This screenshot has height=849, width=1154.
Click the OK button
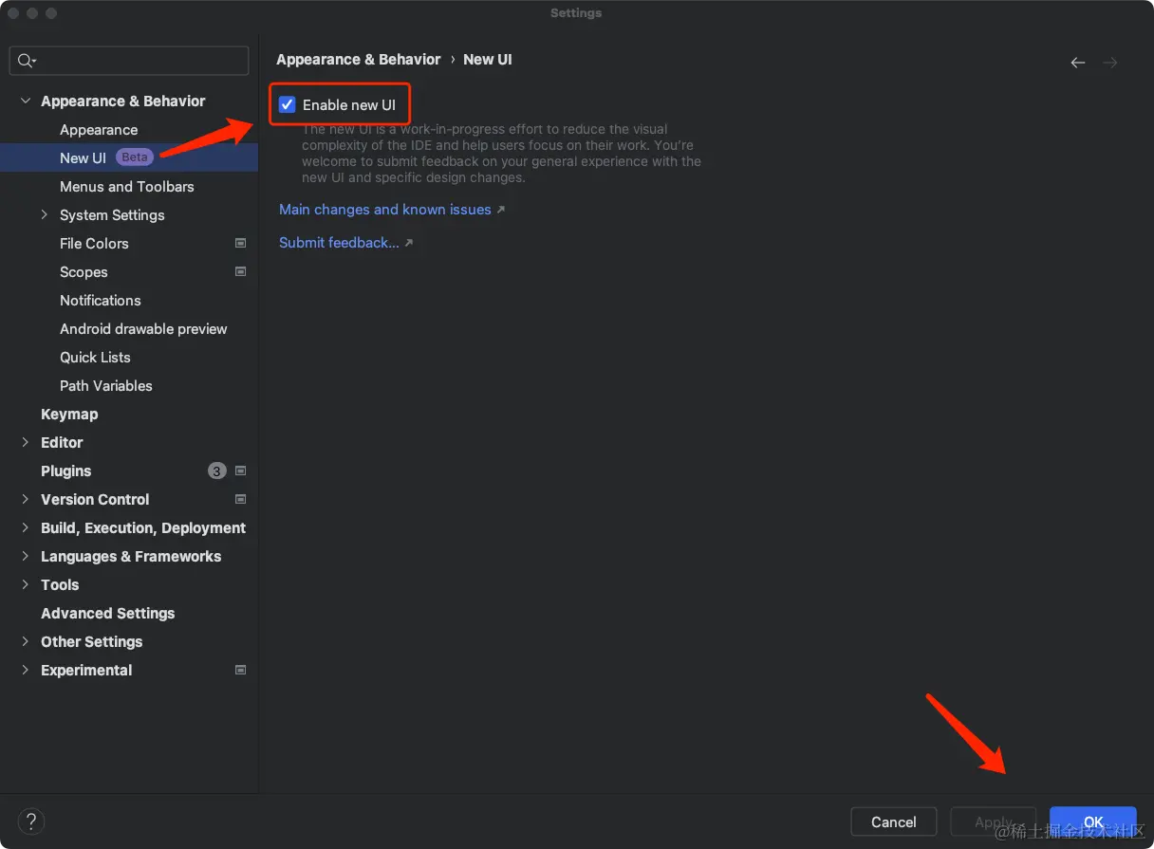(1093, 822)
